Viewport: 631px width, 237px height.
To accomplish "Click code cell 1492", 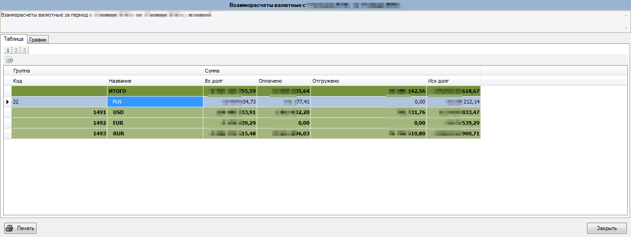I will [x=59, y=123].
